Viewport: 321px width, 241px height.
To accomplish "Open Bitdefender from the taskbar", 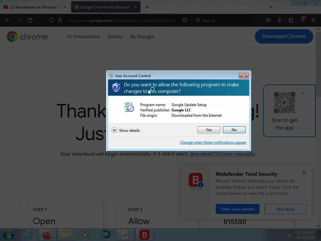I will pos(144,235).
